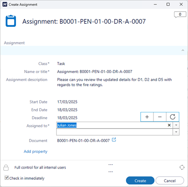Clear Julian Jones with the X icon
The image size is (188, 187).
click(169, 125)
